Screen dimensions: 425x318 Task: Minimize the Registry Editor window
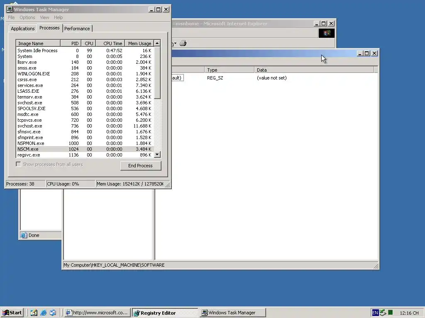(x=360, y=53)
